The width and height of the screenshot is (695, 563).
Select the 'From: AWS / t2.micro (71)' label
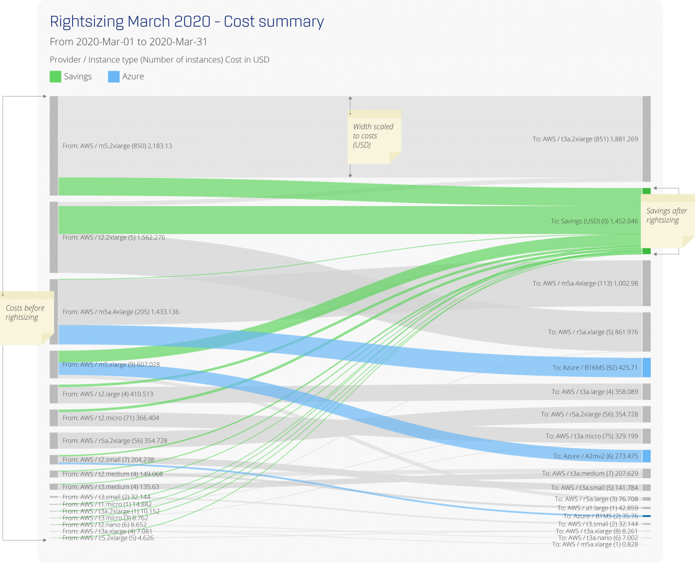tap(111, 418)
